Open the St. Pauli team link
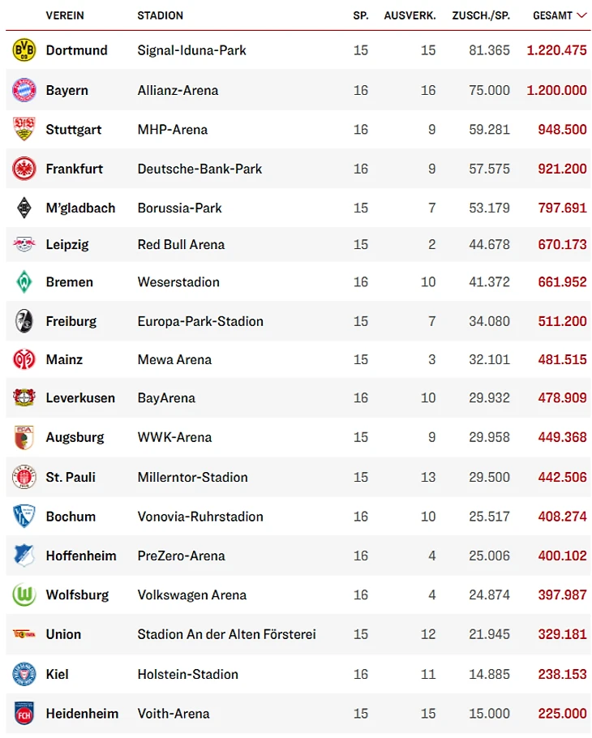The height and width of the screenshot is (738, 592). pos(71,477)
